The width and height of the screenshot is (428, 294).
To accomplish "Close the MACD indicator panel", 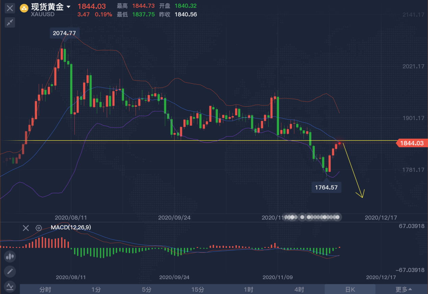I will click(x=26, y=228).
